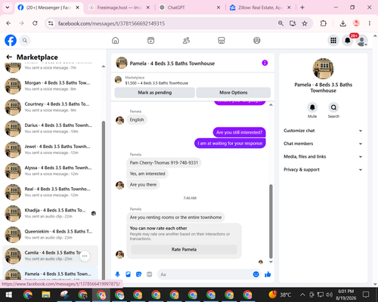The image size is (378, 302).
Task: Open the Marketplace storefront icon
Action: (222, 40)
